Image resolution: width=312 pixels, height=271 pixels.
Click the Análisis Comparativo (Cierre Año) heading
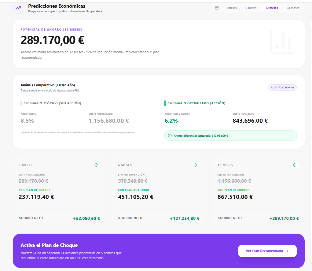[48, 85]
